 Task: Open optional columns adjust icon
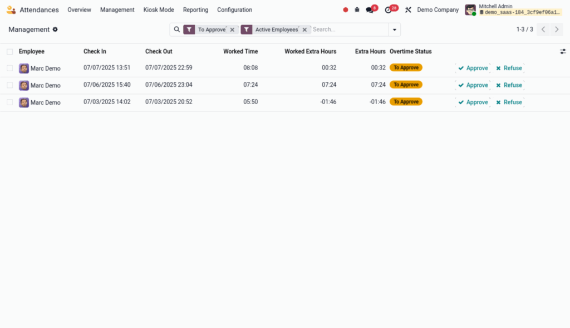coord(563,51)
